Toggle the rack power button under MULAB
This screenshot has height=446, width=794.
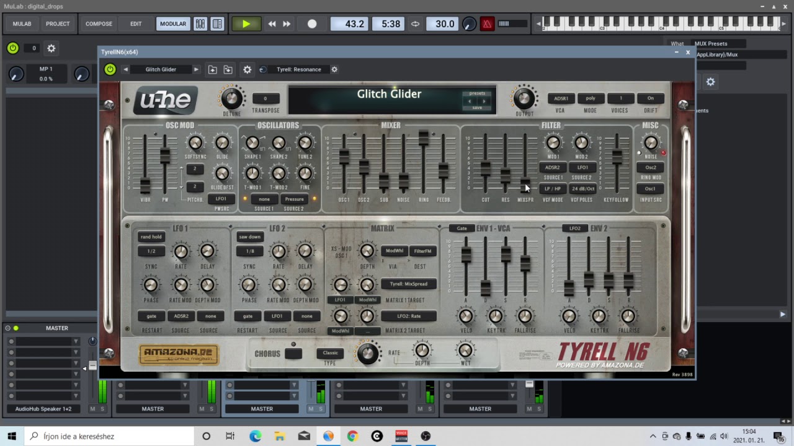(12, 48)
